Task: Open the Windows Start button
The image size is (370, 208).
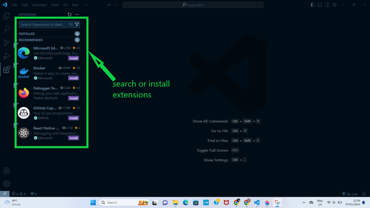Action: click(93, 202)
